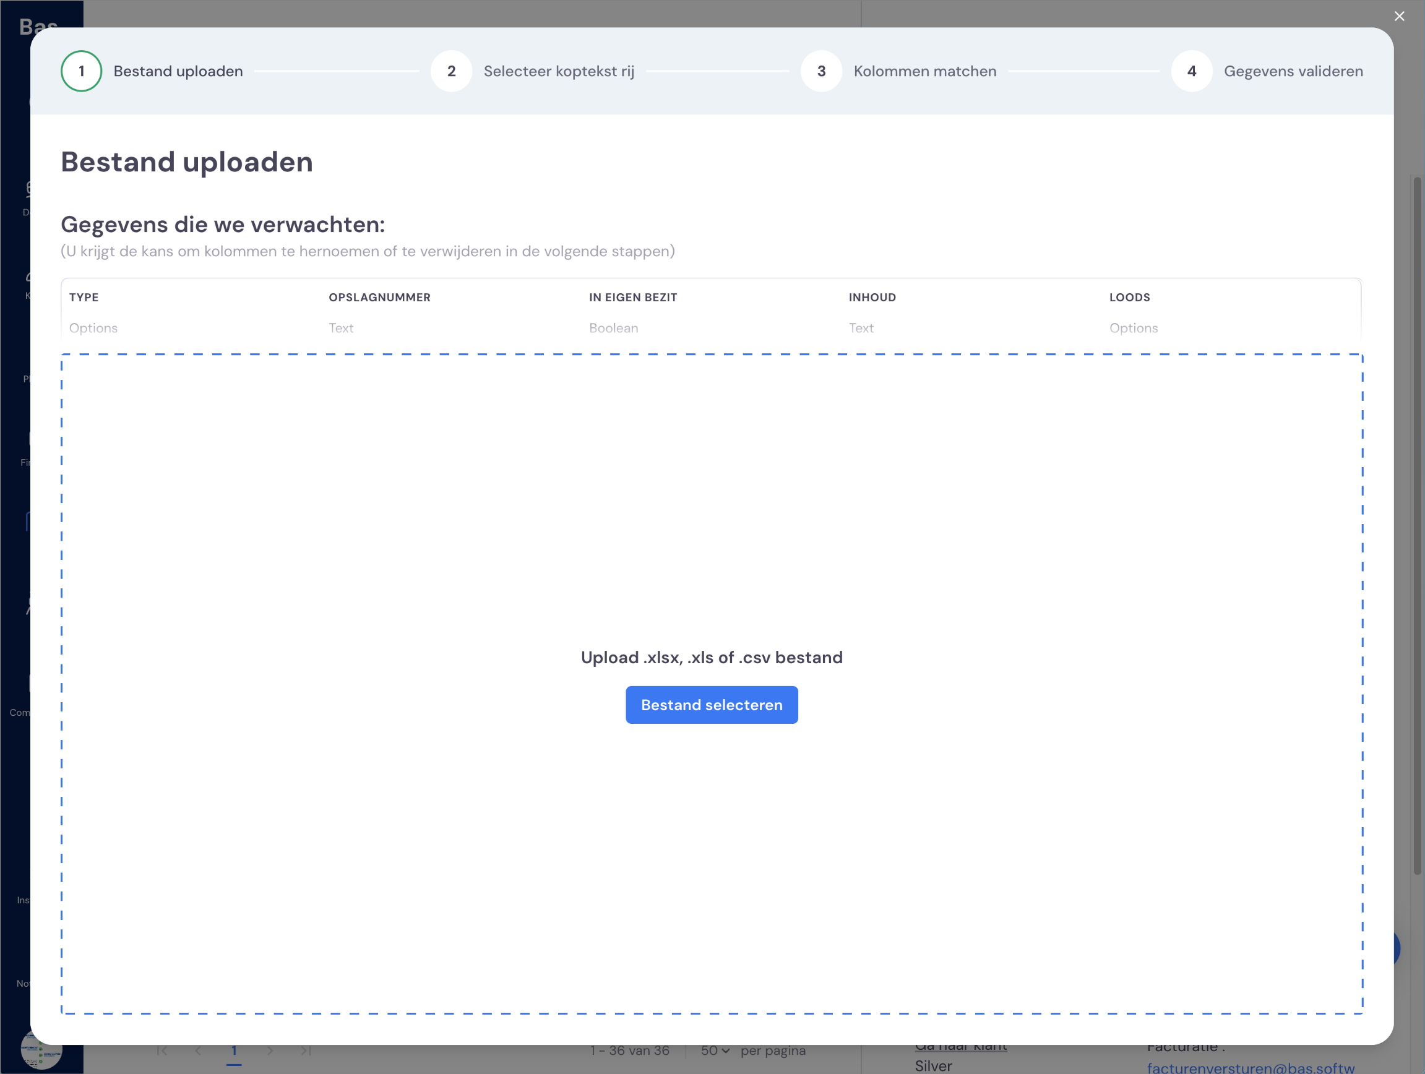Screen dimensions: 1425x1074
Task: Click inside the dashed file drop zone
Action: click(x=712, y=515)
